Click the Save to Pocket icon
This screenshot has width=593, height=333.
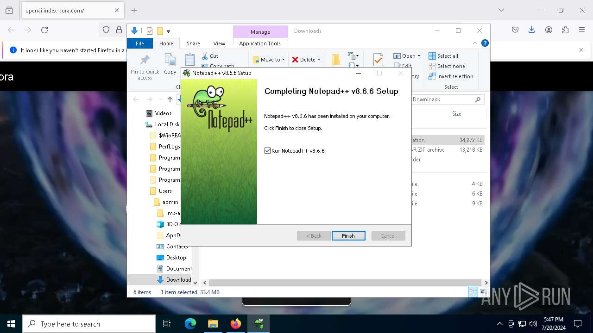pos(515,30)
